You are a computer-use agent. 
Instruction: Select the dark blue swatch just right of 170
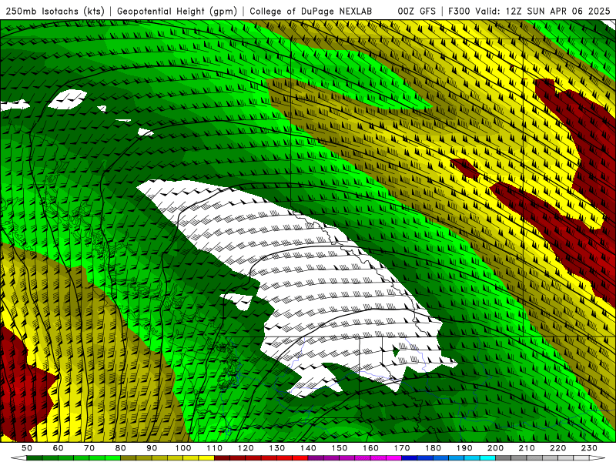(x=410, y=458)
